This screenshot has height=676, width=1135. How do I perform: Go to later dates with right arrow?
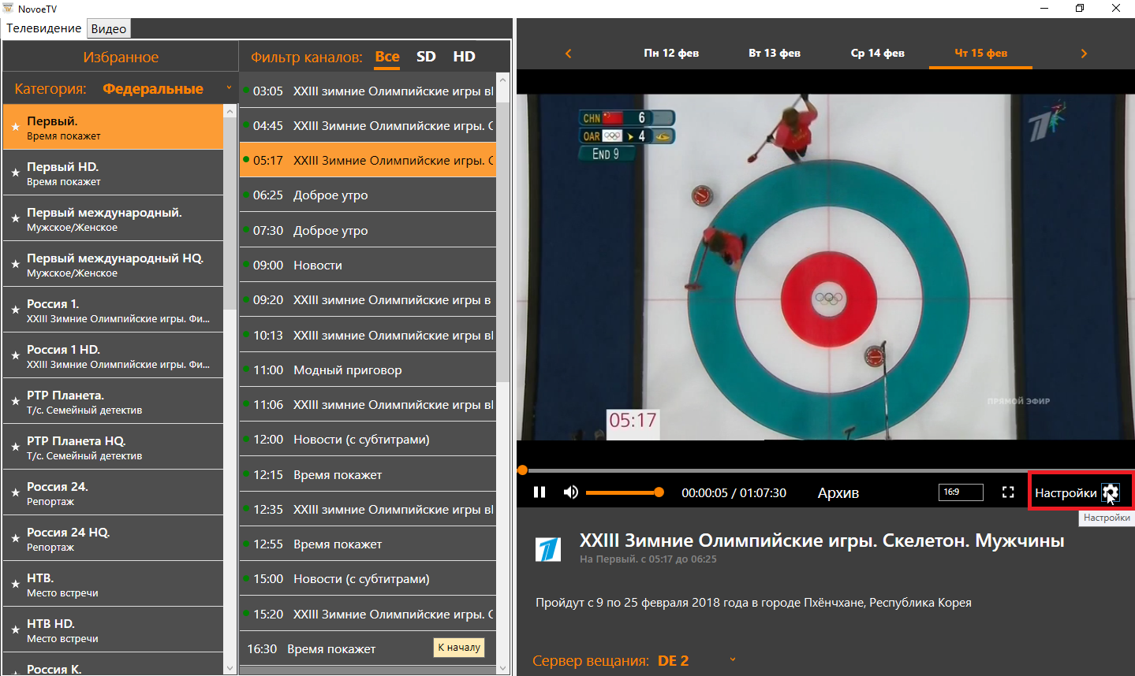1084,54
